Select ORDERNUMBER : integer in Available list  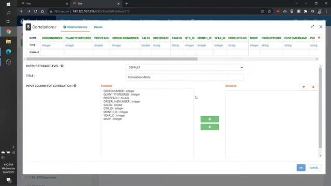pyautogui.click(x=119, y=91)
